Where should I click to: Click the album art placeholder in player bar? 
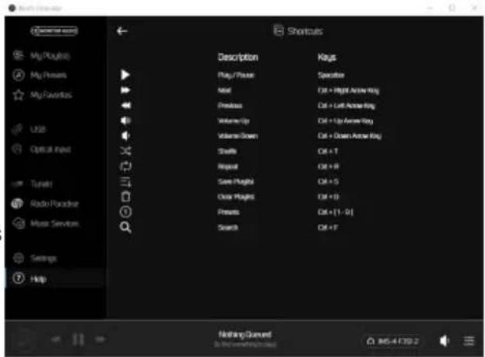pos(23,339)
